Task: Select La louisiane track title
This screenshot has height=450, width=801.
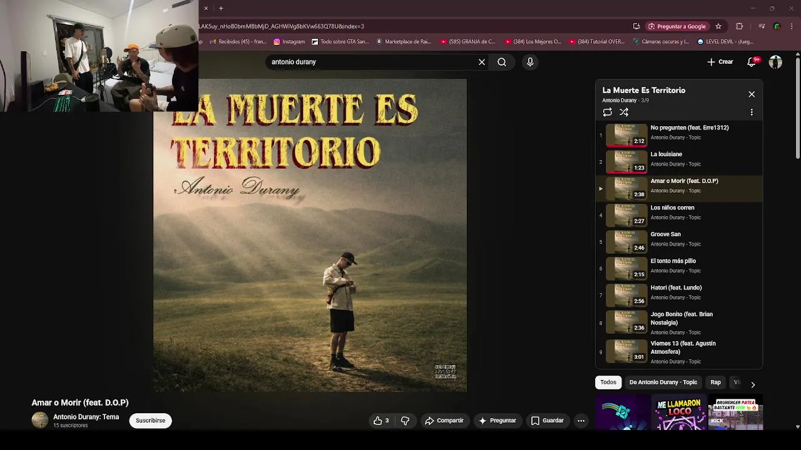Action: click(666, 154)
